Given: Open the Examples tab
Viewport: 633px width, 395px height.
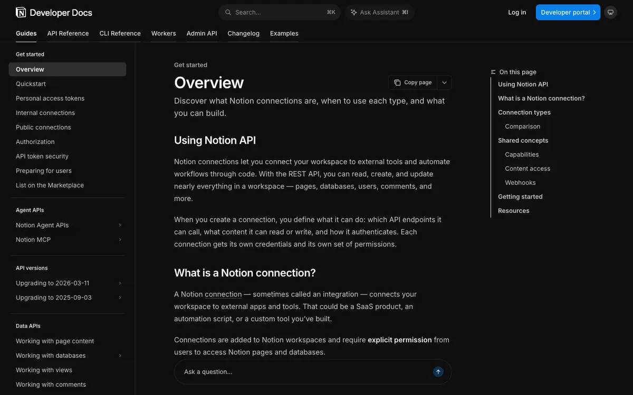Looking at the screenshot, I should coord(284,33).
